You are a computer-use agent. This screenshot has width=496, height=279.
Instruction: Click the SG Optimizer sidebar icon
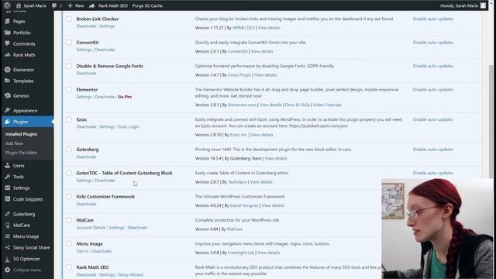coord(7,259)
